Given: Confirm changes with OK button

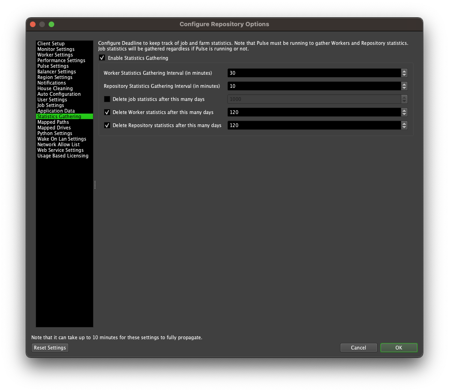Looking at the screenshot, I should [x=398, y=348].
